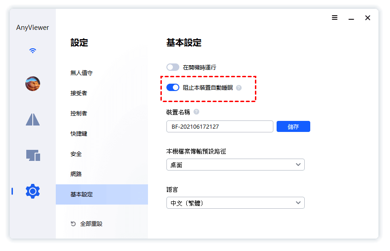Open the user profile avatar
Viewport: 390px width, 251px height.
[x=33, y=84]
